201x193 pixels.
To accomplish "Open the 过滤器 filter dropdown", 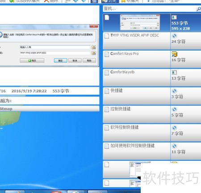I will (x=164, y=1).
